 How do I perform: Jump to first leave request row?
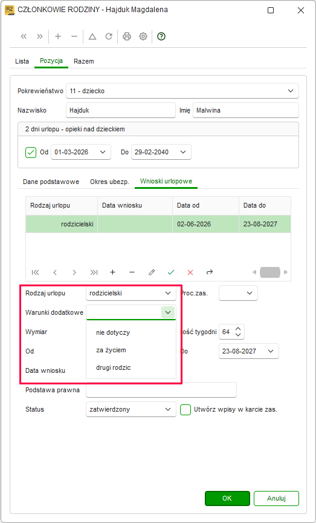[35, 272]
